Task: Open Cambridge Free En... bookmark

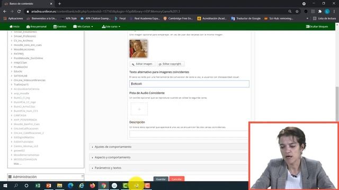Action: click(178, 18)
